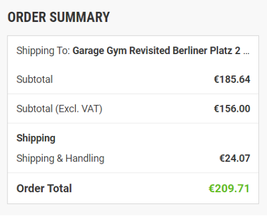Image resolution: width=267 pixels, height=220 pixels.
Task: Click the word Subtotal before '(Excl. VAT)'
Action: (x=35, y=109)
